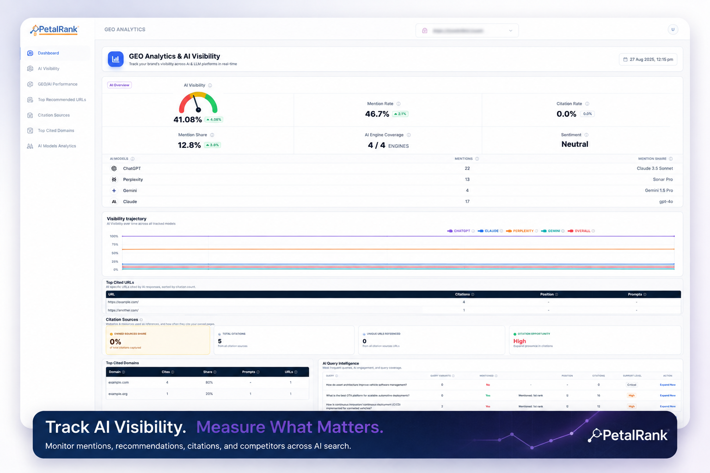Click the Neutral sentiment value
This screenshot has width=710, height=473.
pos(575,144)
